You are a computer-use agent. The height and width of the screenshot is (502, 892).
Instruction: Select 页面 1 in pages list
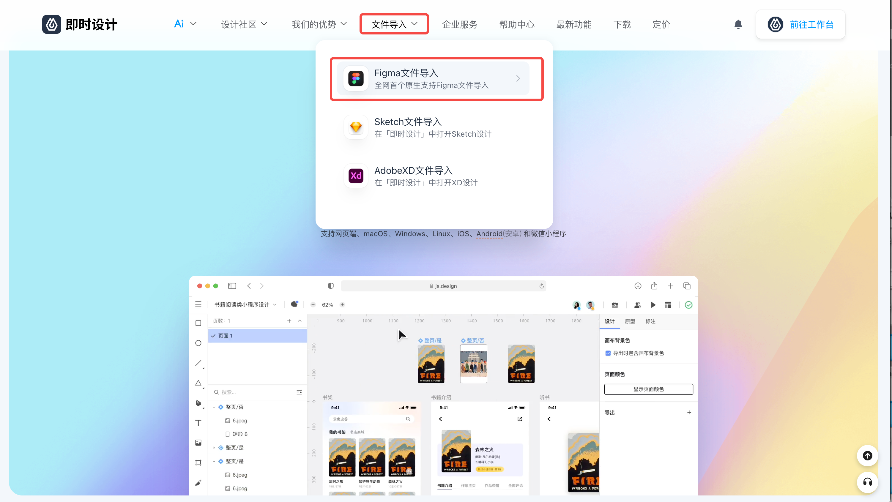coord(257,336)
